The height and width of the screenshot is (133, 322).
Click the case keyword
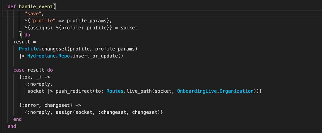(19, 70)
